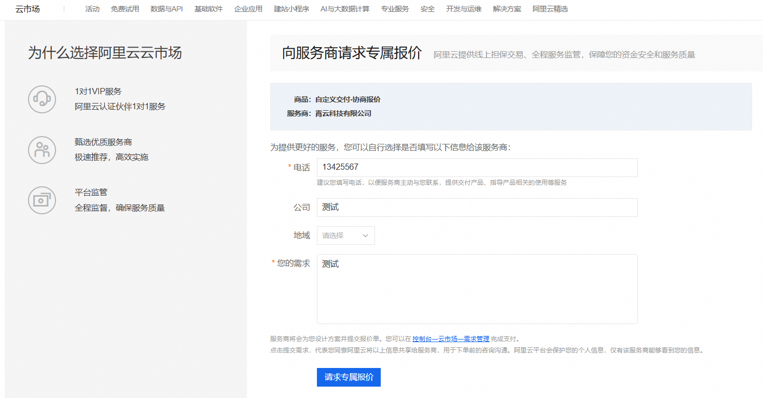Click the text 极速推荐，高效实施
Image resolution: width=763 pixels, height=398 pixels.
pyautogui.click(x=112, y=157)
